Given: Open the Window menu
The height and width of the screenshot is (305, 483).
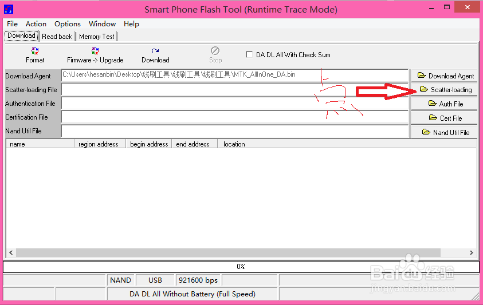Looking at the screenshot, I should 102,24.
